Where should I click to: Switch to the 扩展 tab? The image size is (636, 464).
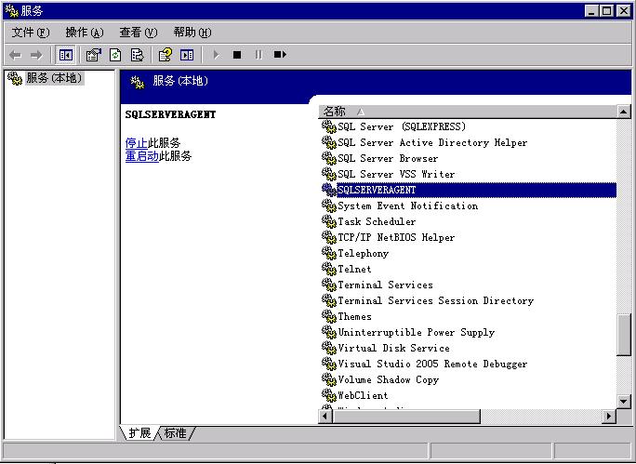(139, 432)
